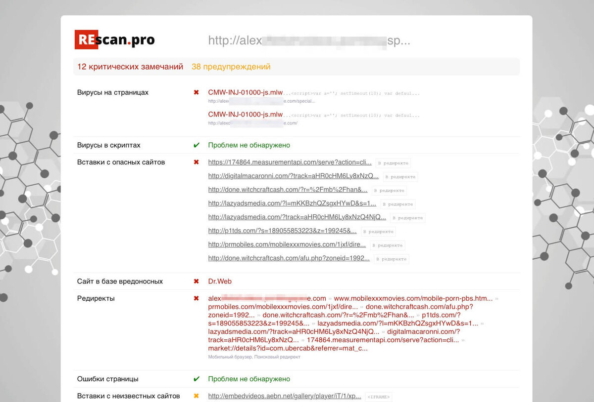Click В редиректе tag next to measurementapi link
Viewport: 594px width, 402px height.
pyautogui.click(x=393, y=163)
